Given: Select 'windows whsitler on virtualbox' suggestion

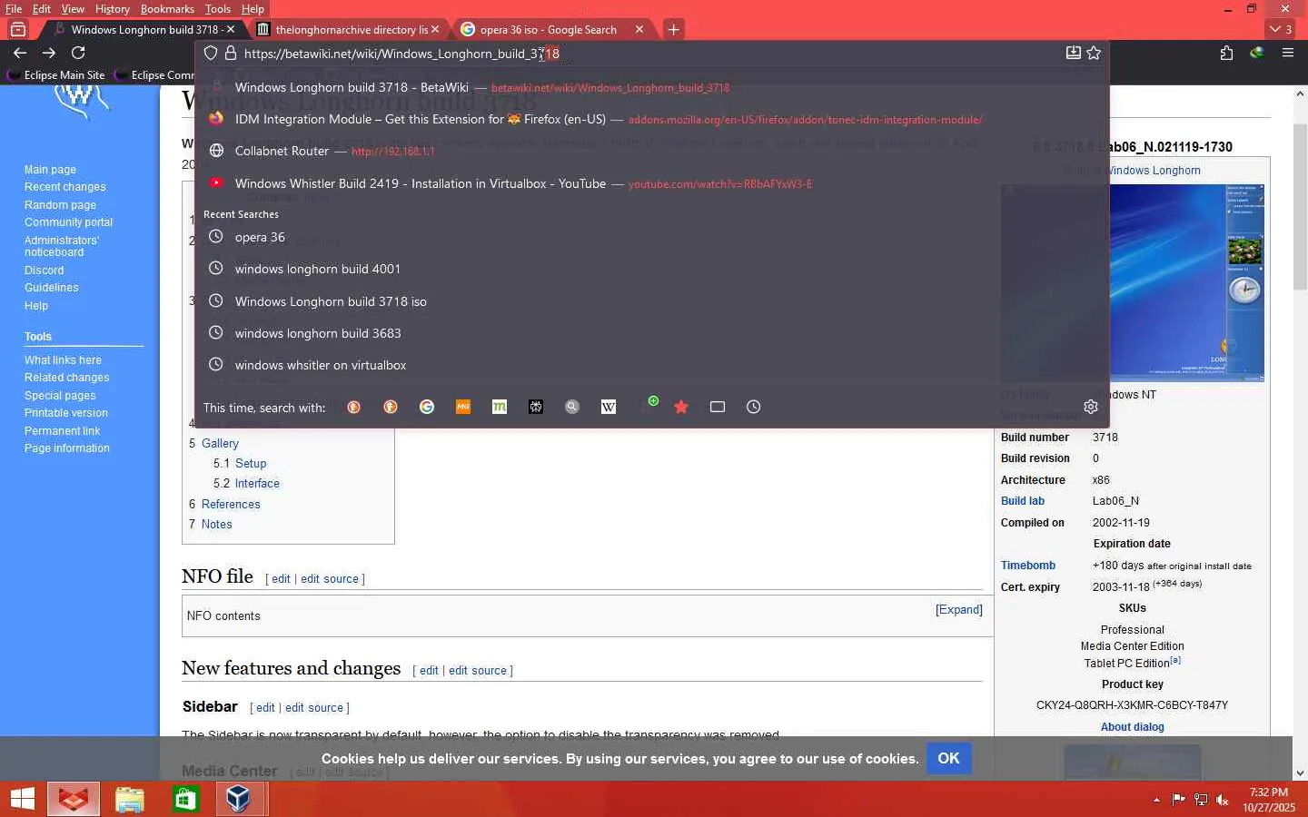Looking at the screenshot, I should point(651,365).
